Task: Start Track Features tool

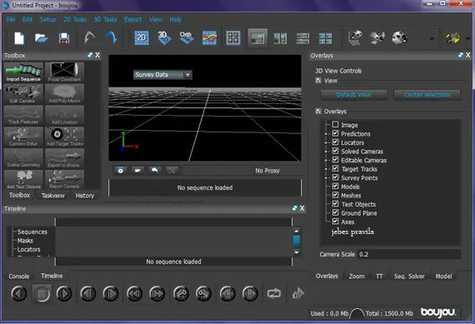Action: click(x=23, y=116)
